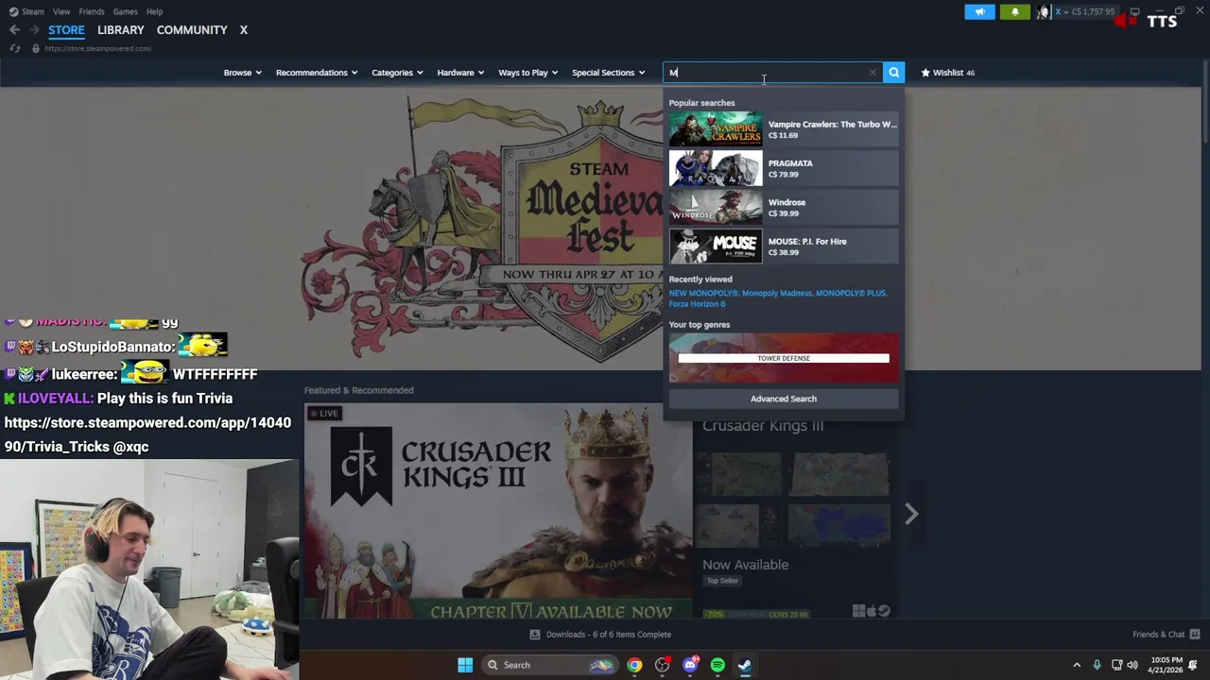
Task: Click the LIVE badge on featured game
Action: (x=323, y=414)
